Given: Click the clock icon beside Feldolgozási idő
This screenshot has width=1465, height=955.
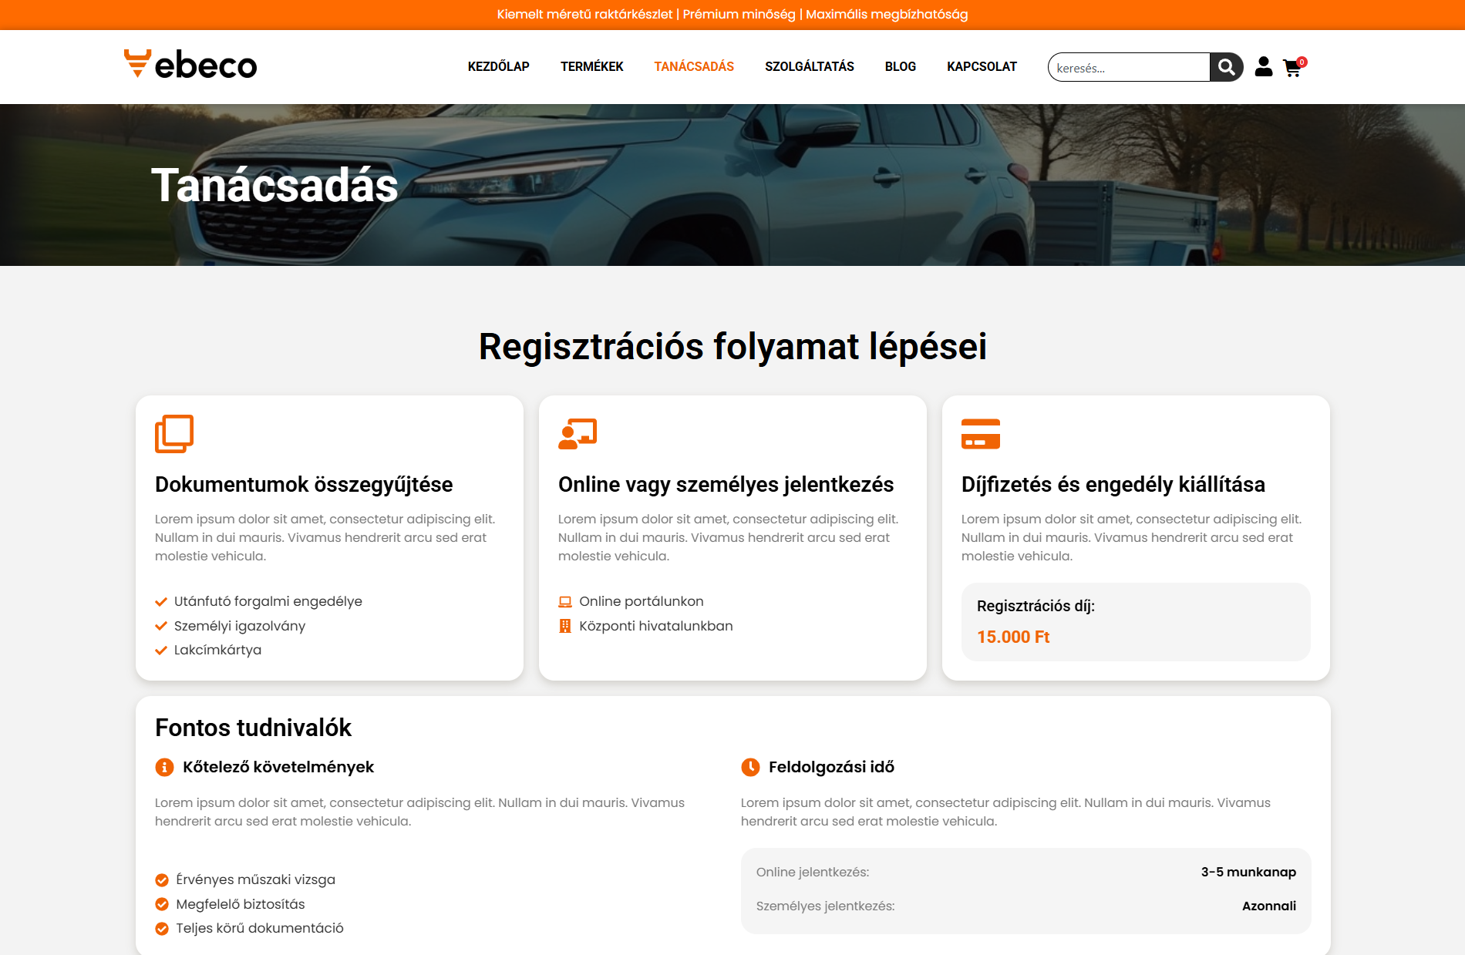Looking at the screenshot, I should point(750,767).
